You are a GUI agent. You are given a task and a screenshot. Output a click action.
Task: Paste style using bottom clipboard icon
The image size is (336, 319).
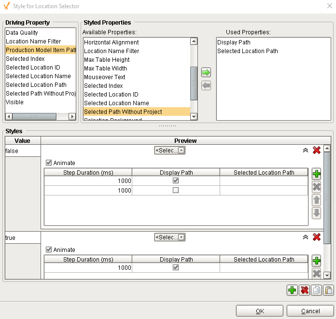329,290
